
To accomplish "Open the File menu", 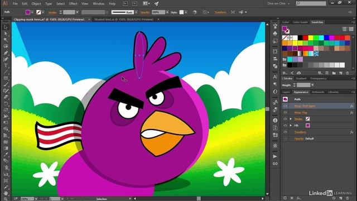I will click(x=15, y=4).
